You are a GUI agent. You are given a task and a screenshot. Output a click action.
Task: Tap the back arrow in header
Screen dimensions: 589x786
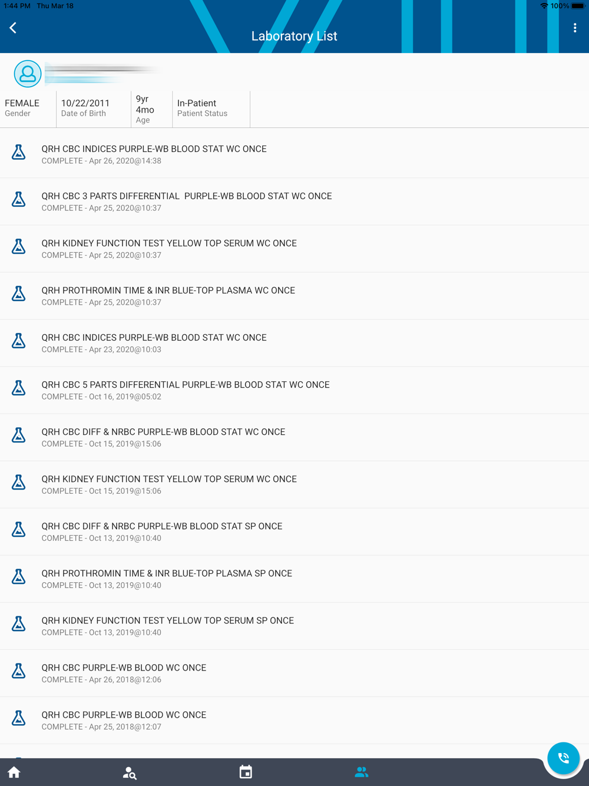pos(13,28)
